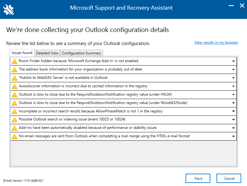Expand Autodiscover cached registry issue arrow
Viewport: 247px width, 186px height.
(233, 86)
